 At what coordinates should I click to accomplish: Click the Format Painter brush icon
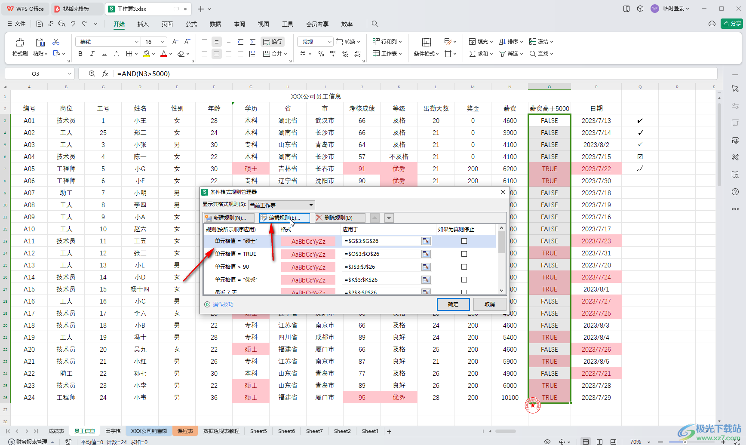click(x=20, y=42)
